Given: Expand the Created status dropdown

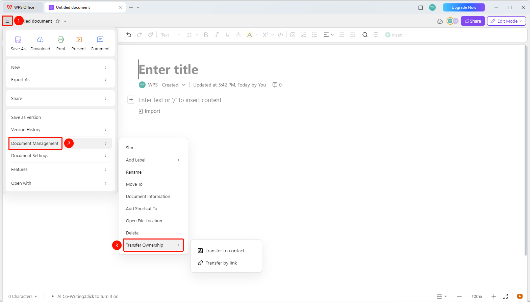Looking at the screenshot, I should tap(174, 85).
